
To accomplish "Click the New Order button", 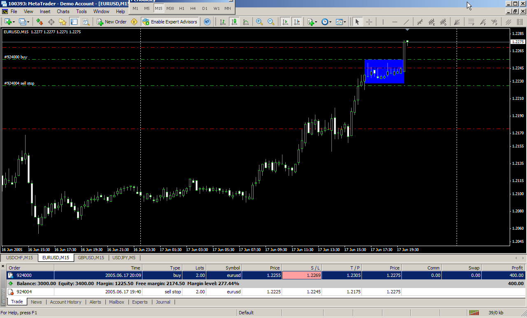I will point(112,22).
